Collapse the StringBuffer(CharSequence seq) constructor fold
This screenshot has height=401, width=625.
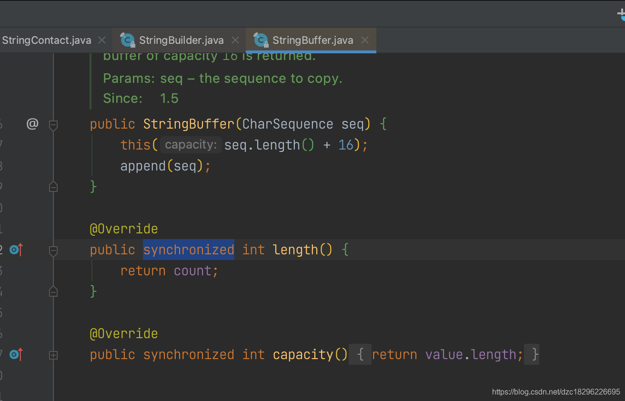53,125
